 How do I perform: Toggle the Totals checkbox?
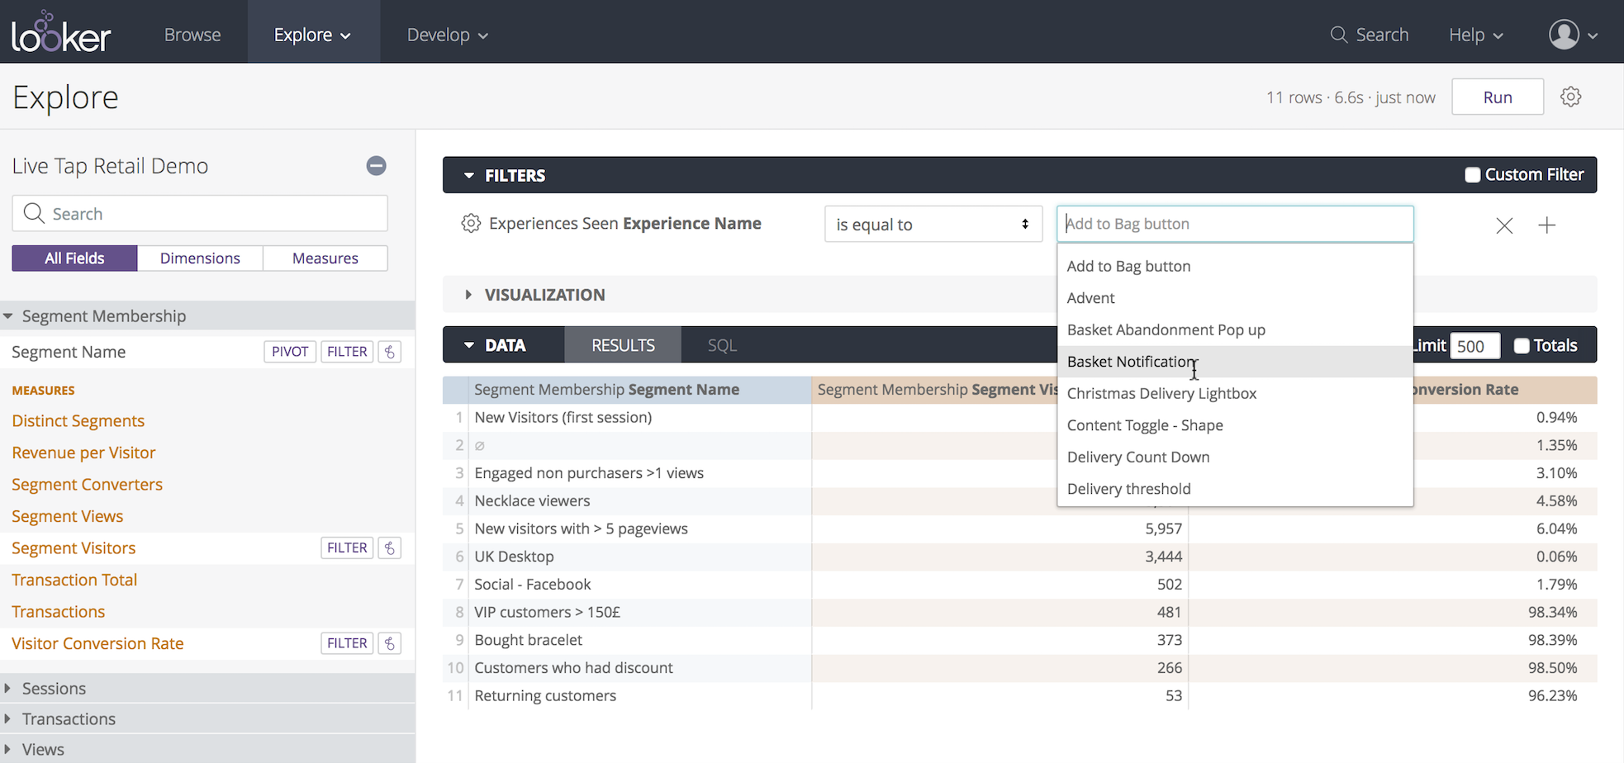1522,346
